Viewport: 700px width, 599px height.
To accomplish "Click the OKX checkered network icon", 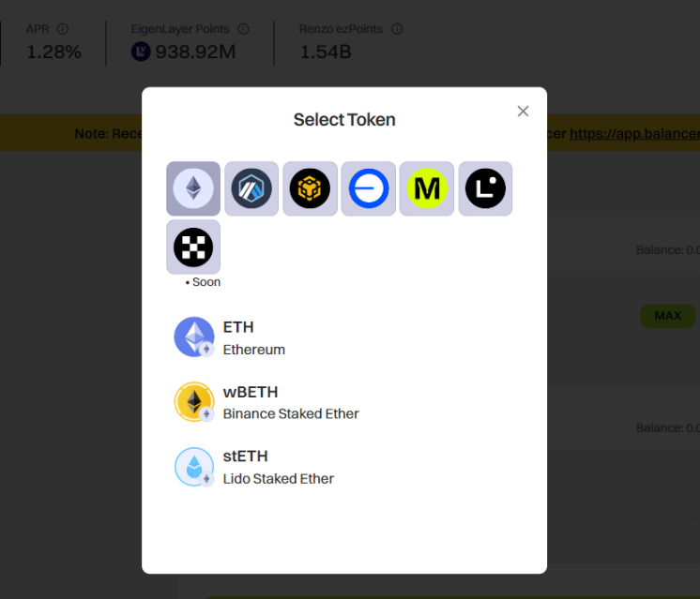I will point(193,247).
